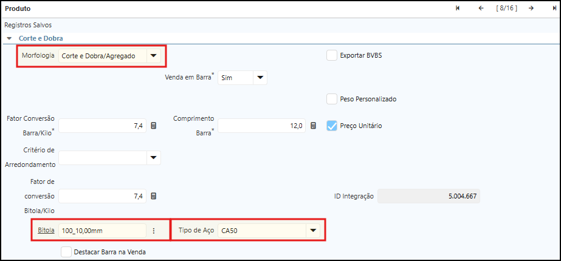The width and height of the screenshot is (561, 261).
Task: Go to previous record arrow
Action: tap(481, 8)
